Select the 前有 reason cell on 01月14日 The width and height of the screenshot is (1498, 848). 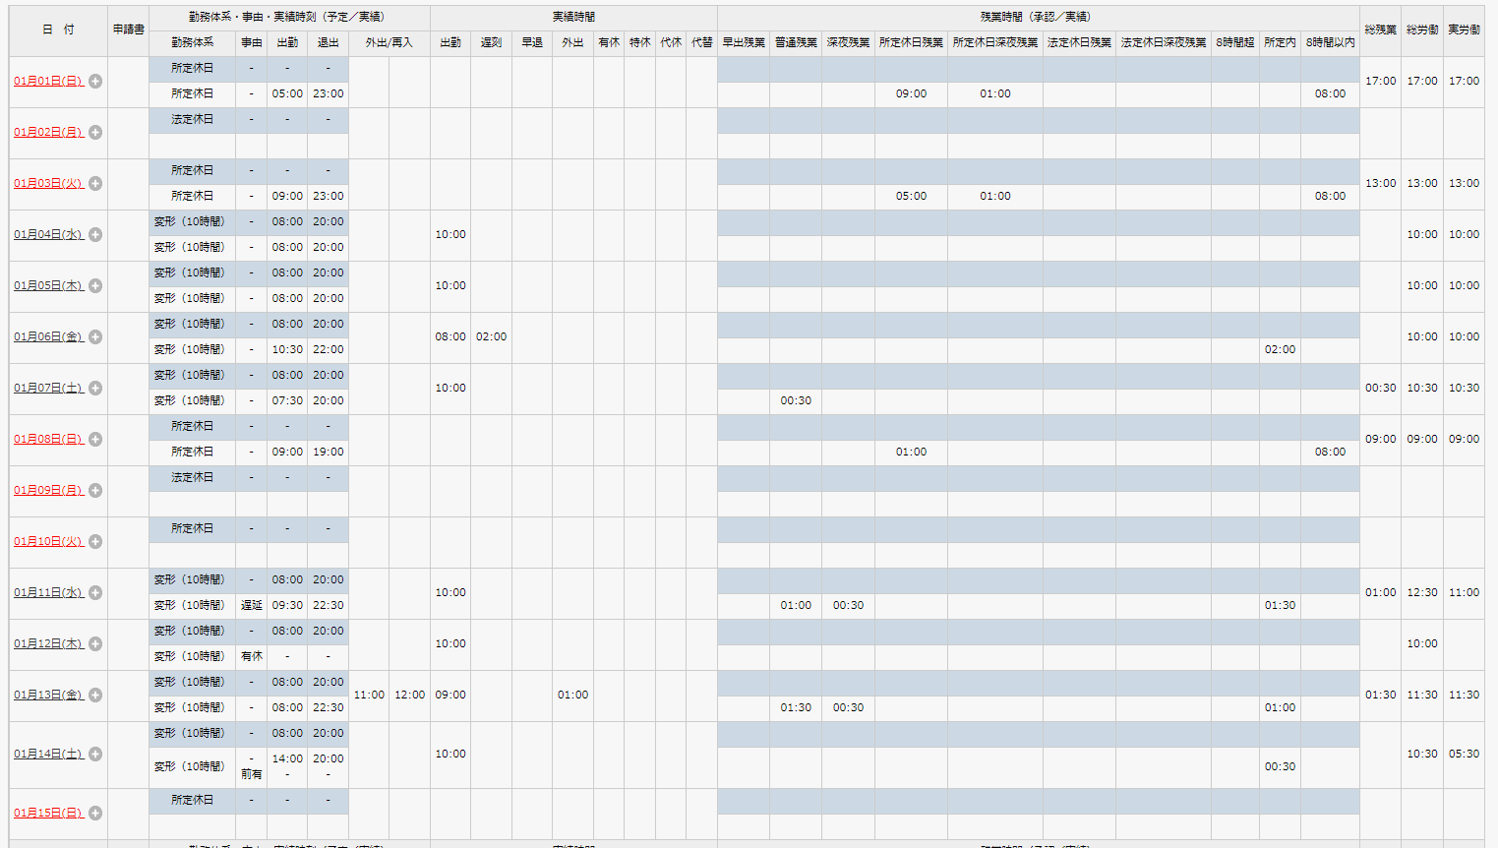[251, 774]
